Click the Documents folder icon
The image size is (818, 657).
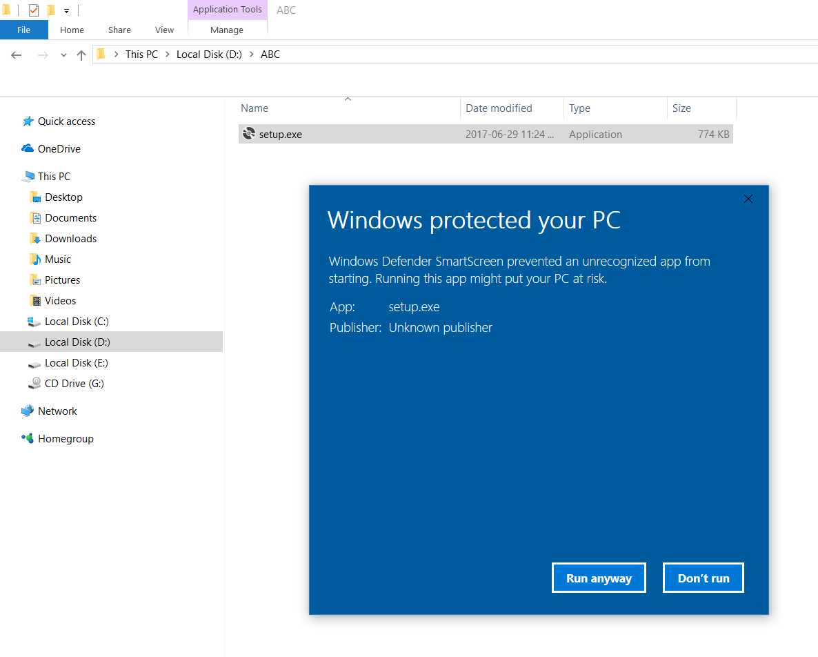(x=35, y=217)
